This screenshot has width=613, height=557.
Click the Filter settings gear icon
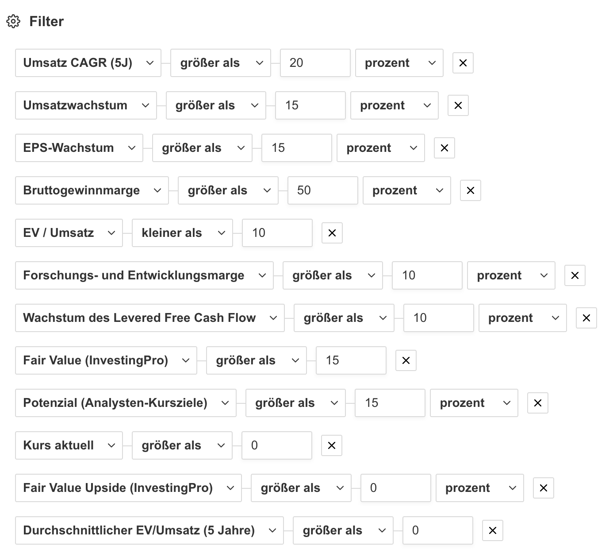[x=13, y=21]
